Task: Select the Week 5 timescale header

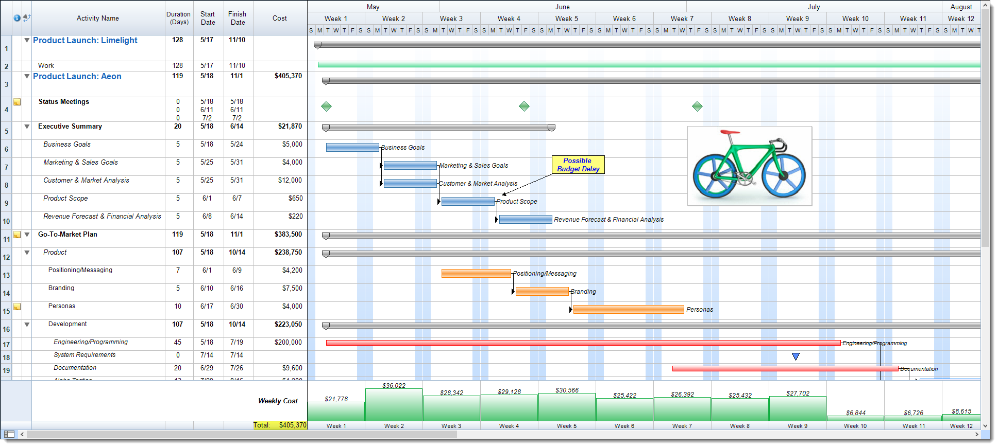Action: 566,19
